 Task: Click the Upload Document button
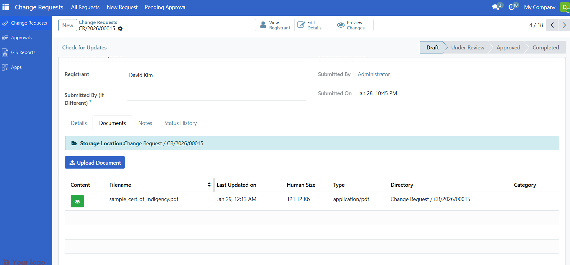tap(95, 163)
